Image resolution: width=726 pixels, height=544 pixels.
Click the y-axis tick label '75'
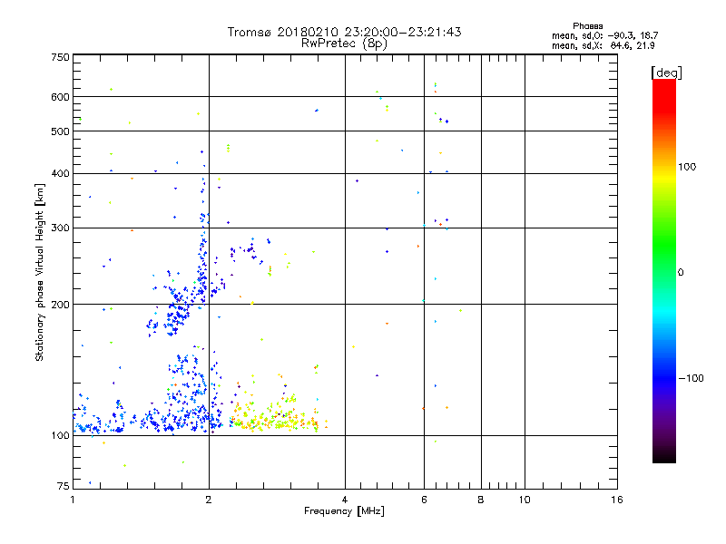tap(64, 486)
